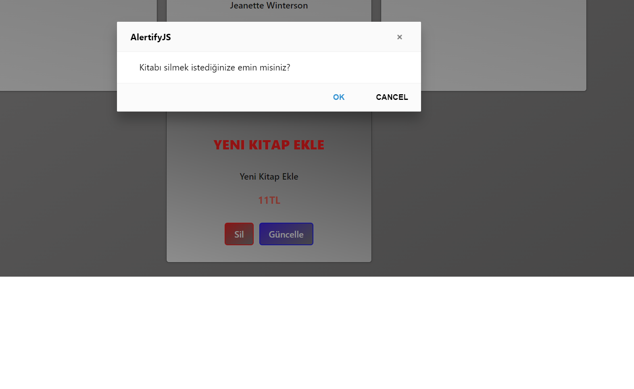Confirm deletion with the OK button

[x=339, y=97]
